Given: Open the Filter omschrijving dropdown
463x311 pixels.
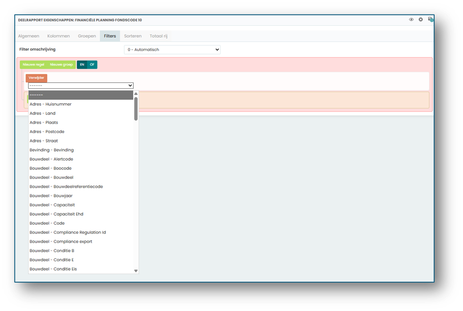Looking at the screenshot, I should 172,50.
